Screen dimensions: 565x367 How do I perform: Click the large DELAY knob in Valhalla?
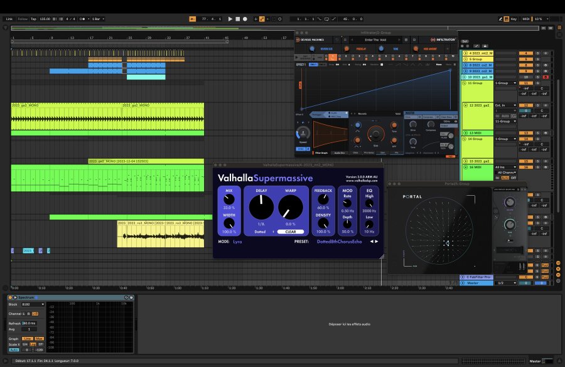[261, 207]
